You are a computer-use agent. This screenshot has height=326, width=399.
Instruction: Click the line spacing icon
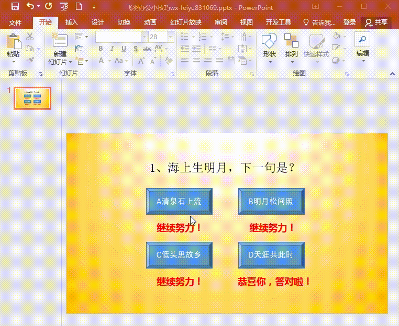point(225,37)
